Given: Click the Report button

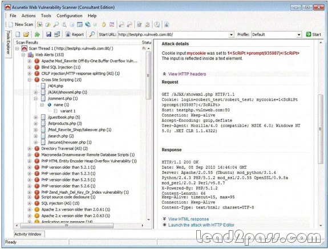Looking at the screenshot, I should (75, 34).
